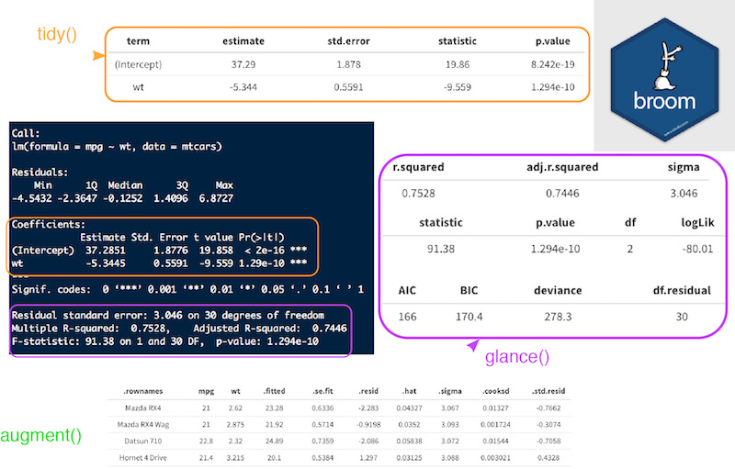This screenshot has width=735, height=469.
Task: Click the orange arrowhead beside the tidy table
Action: point(96,57)
